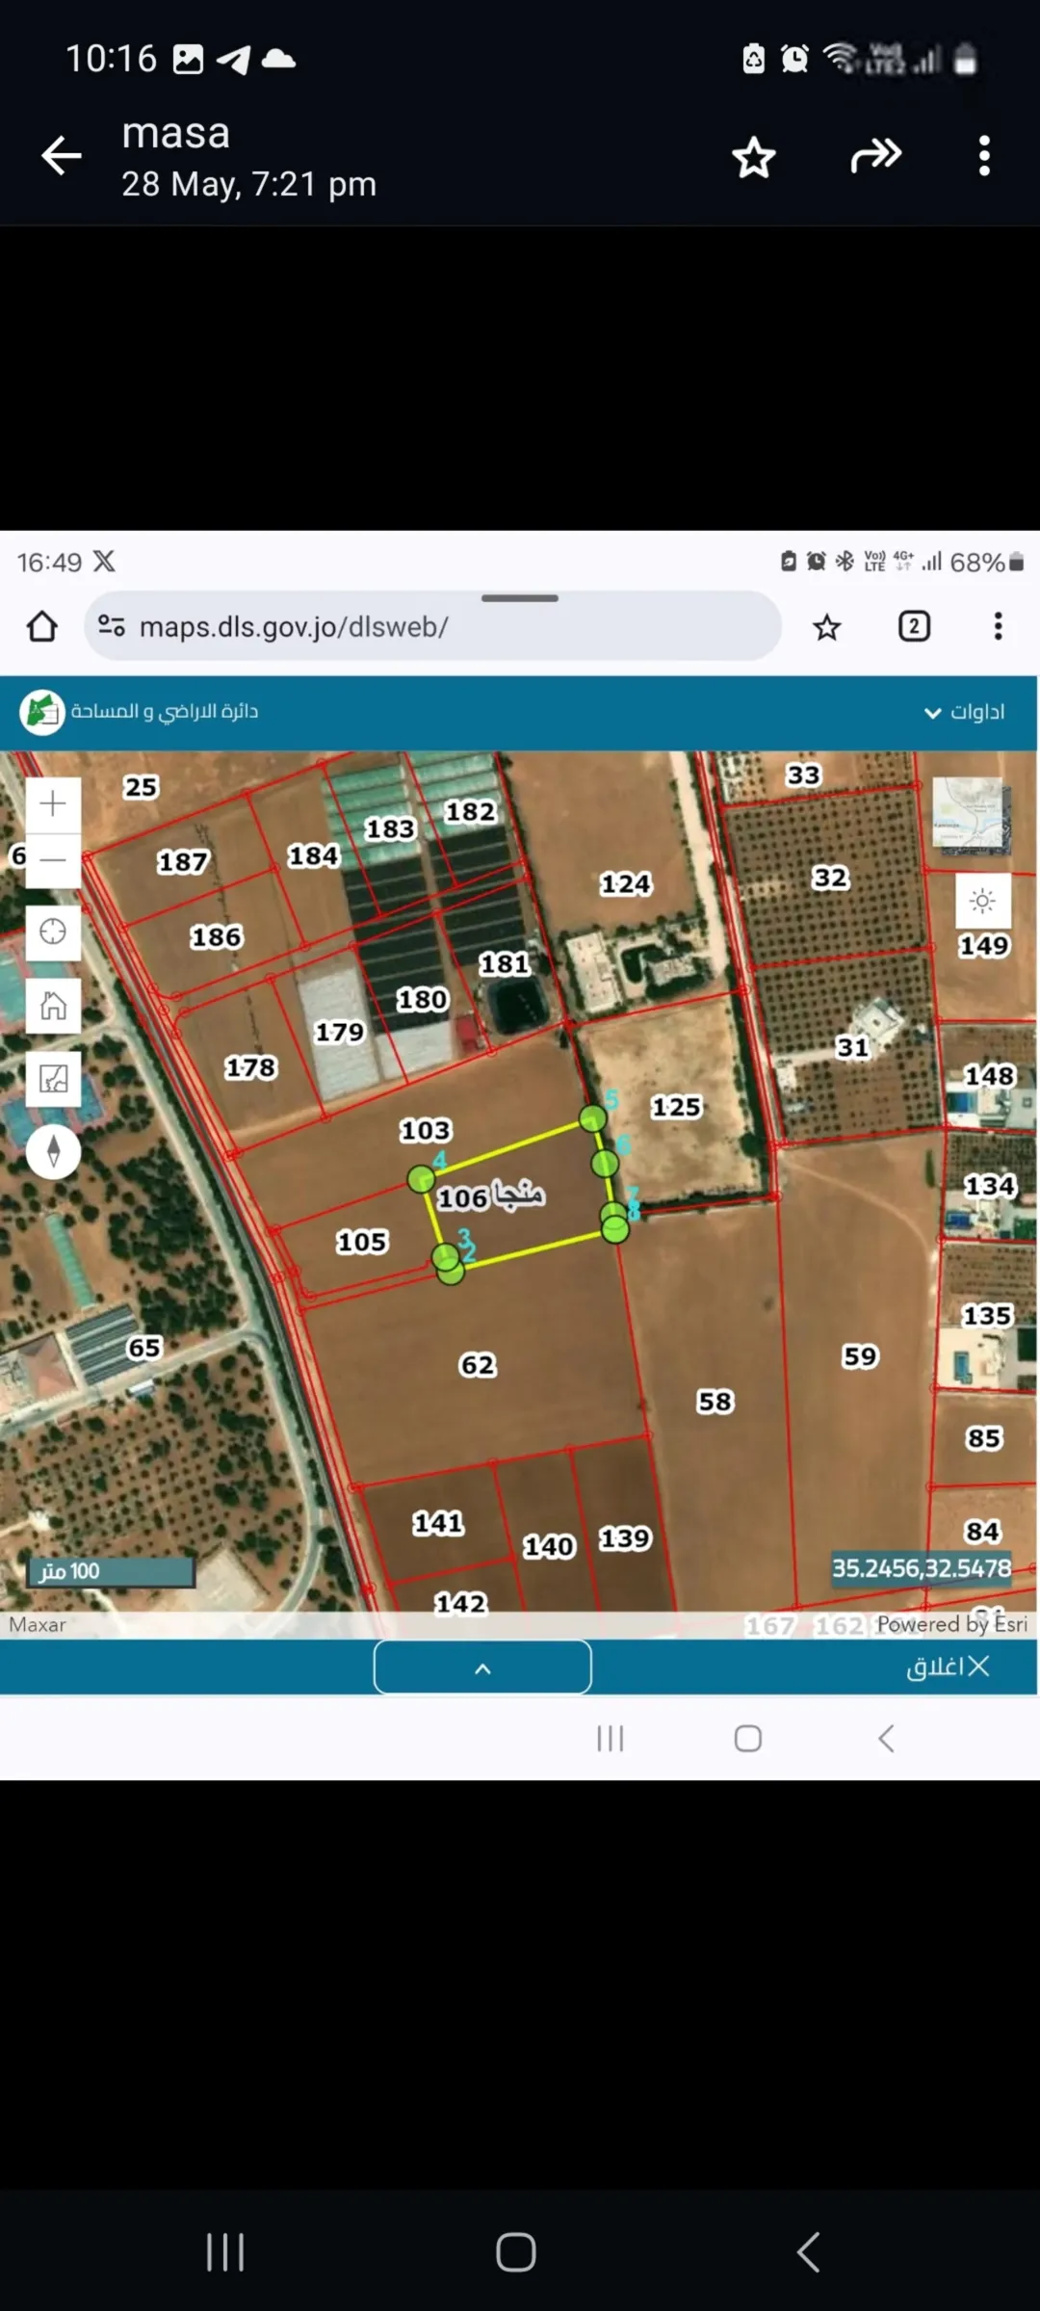Zoom in the map with plus button
Image resolution: width=1040 pixels, height=2311 pixels.
click(53, 803)
